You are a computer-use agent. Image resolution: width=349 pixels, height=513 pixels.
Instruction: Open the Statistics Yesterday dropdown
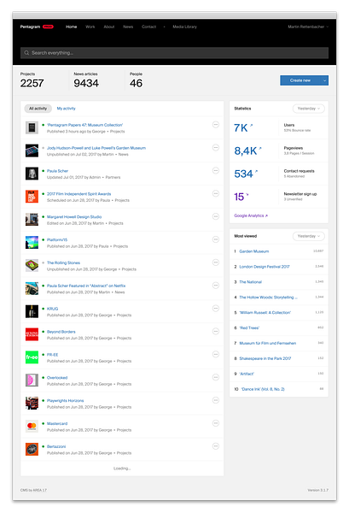(309, 109)
